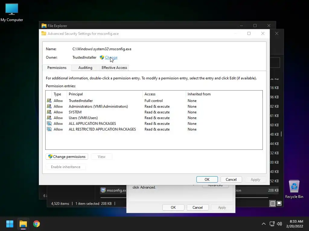309x231 pixels.
Task: Close the Advanced Security Settings window
Action: tap(263, 33)
